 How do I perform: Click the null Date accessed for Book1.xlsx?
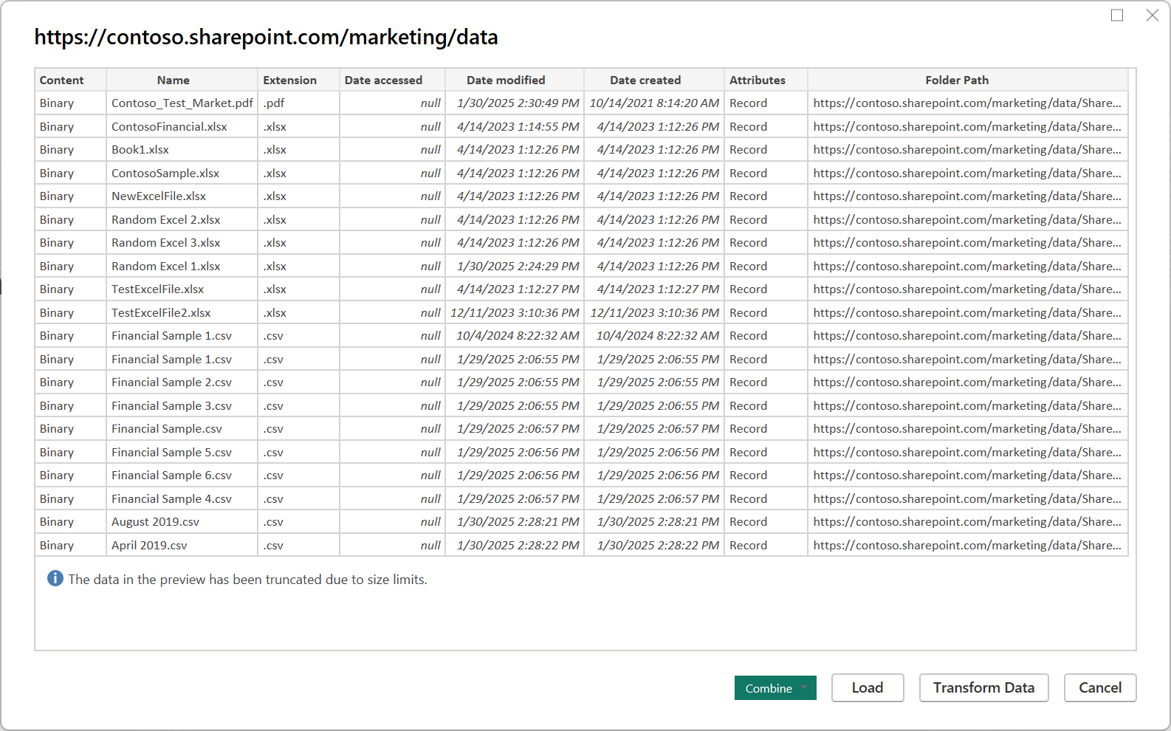click(x=392, y=149)
